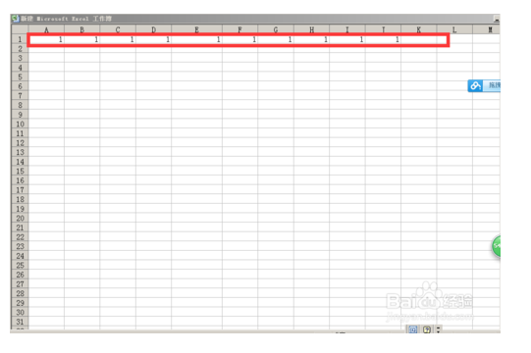Click the blue toolbar icon at bottom

pos(412,328)
